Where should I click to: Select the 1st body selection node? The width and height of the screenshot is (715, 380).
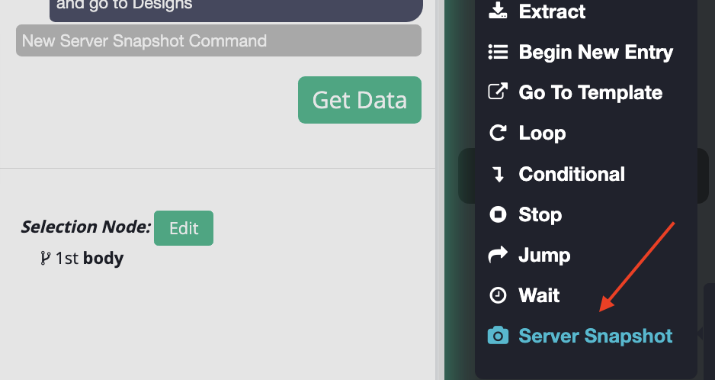point(89,259)
